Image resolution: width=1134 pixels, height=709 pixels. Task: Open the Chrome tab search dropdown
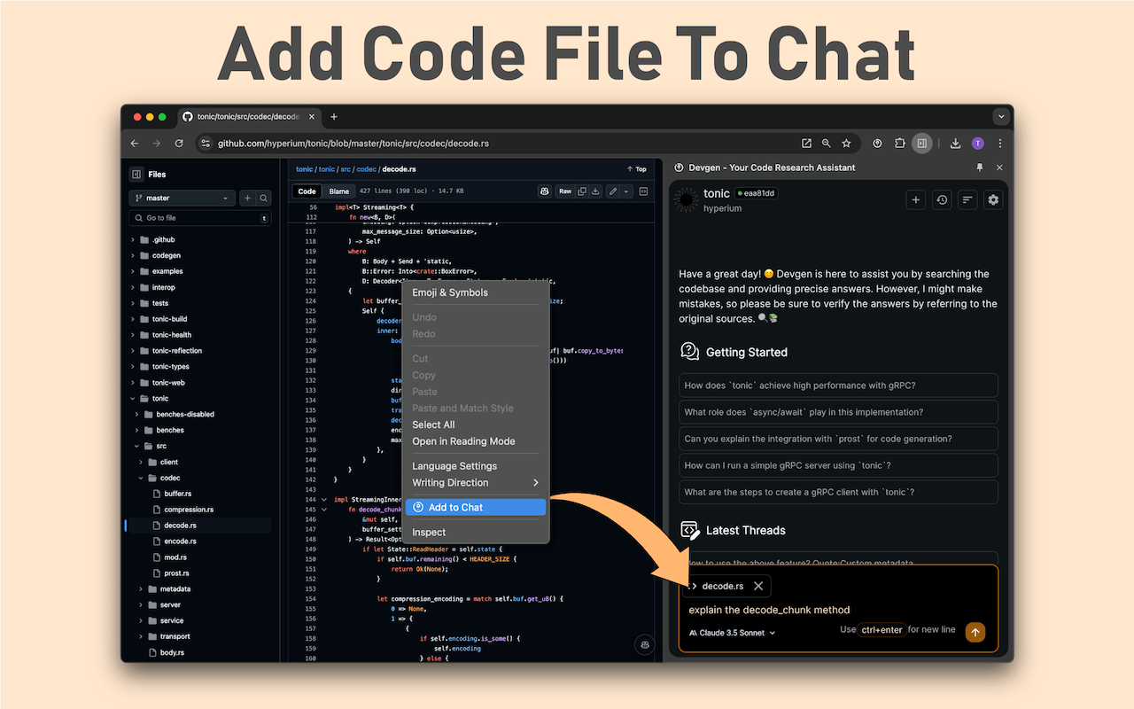(1002, 117)
